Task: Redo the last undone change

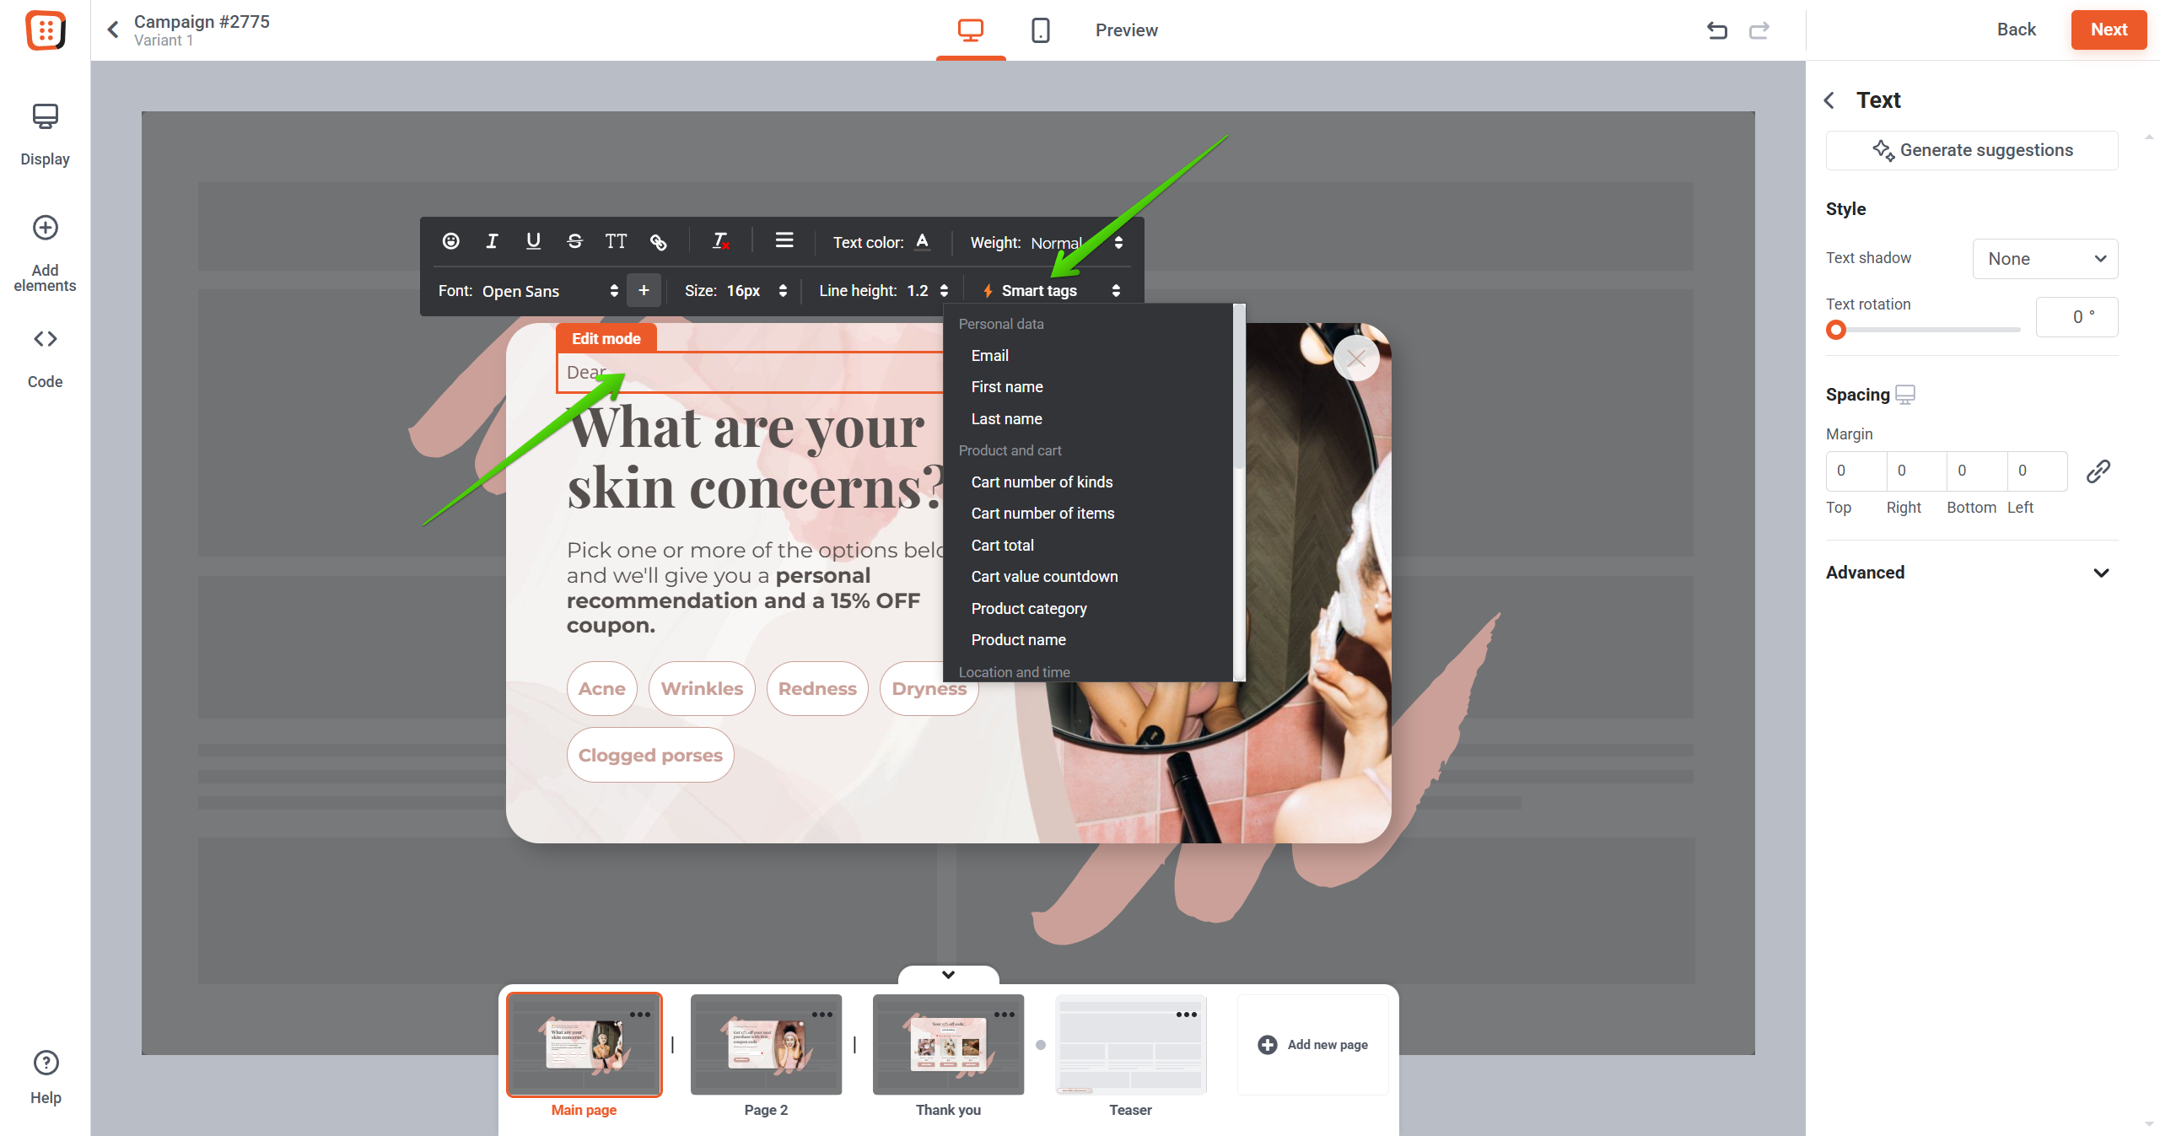Action: coord(1759,30)
